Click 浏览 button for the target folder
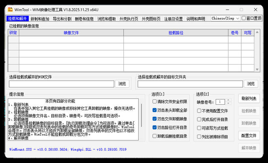The image size is (268, 163). 251,84
